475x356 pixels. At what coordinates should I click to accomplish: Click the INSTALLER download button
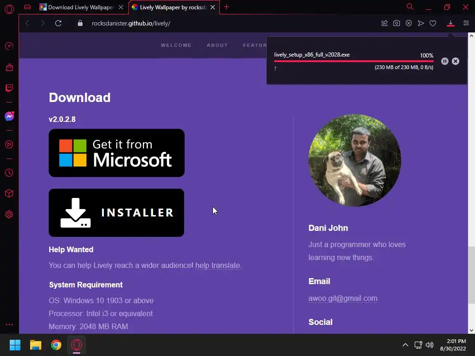tap(116, 213)
